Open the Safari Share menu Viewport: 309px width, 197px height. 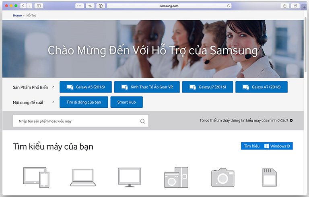point(285,6)
